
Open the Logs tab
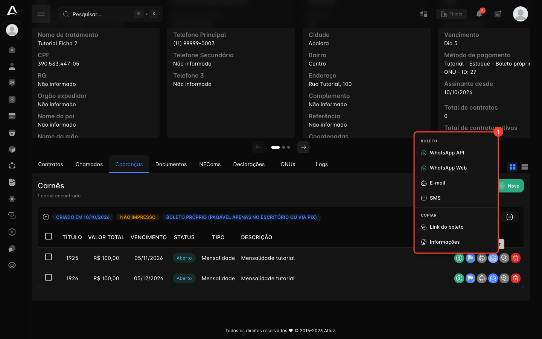(x=322, y=164)
